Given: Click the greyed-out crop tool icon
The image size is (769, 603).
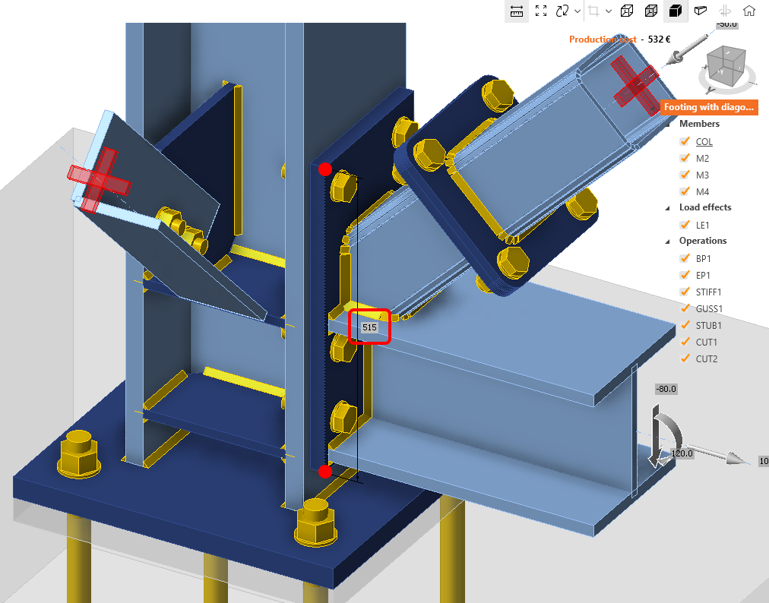Looking at the screenshot, I should (594, 11).
